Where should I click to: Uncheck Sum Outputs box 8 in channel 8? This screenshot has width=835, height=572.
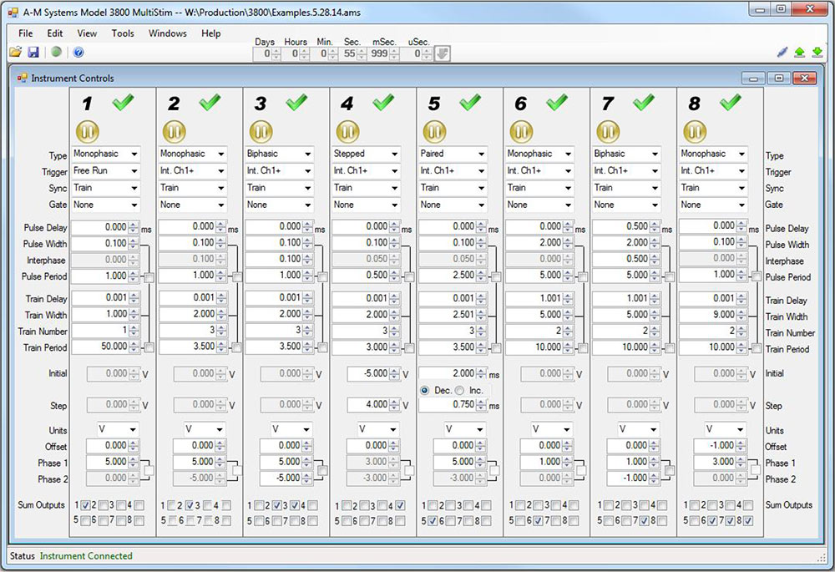click(x=748, y=521)
